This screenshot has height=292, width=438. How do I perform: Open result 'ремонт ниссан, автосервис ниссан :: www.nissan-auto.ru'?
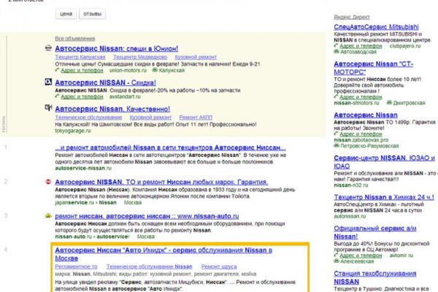click(147, 216)
